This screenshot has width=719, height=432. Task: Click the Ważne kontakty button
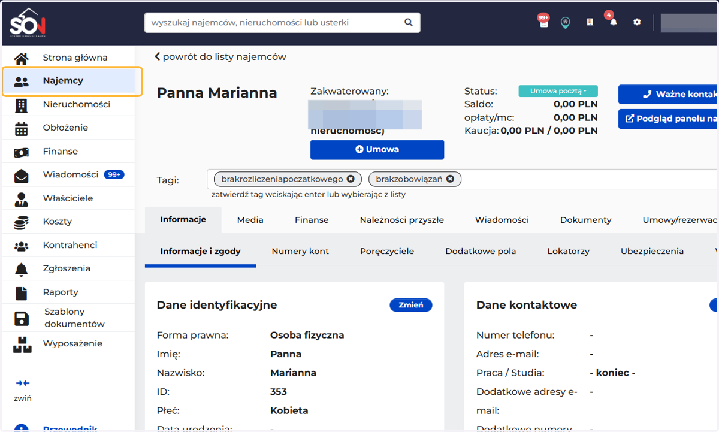click(669, 94)
